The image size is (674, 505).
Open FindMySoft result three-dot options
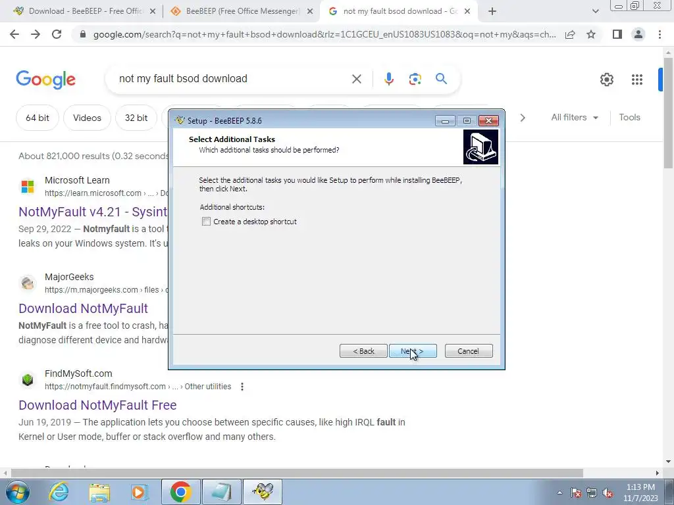coord(242,387)
